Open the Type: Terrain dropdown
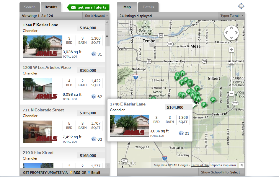 (x=232, y=16)
